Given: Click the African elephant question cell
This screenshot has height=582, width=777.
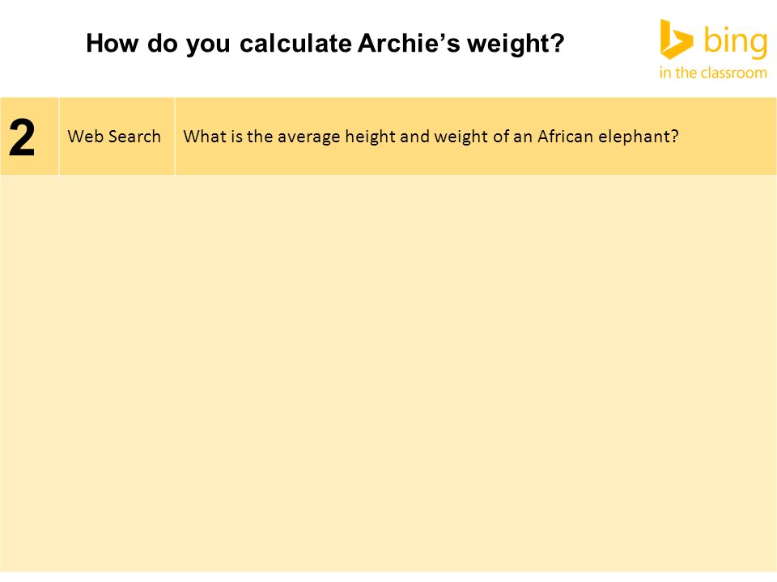Looking at the screenshot, I should [476, 137].
